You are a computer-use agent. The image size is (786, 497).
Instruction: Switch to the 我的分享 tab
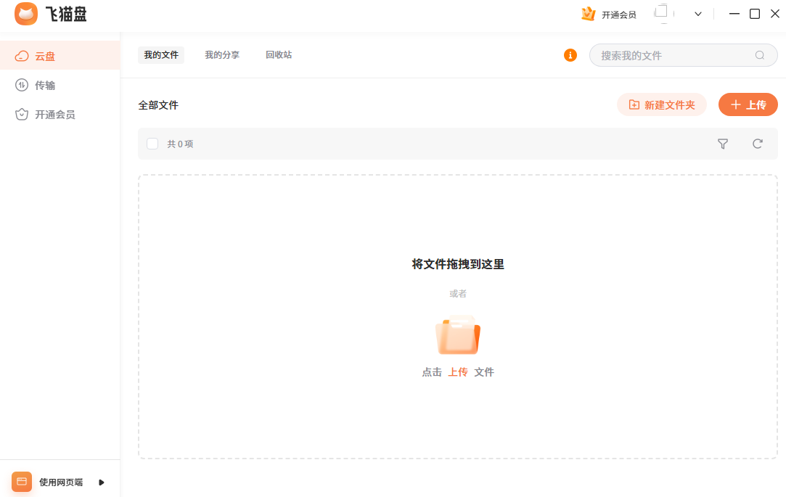click(x=222, y=55)
